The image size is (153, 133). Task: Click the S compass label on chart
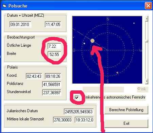108,81
